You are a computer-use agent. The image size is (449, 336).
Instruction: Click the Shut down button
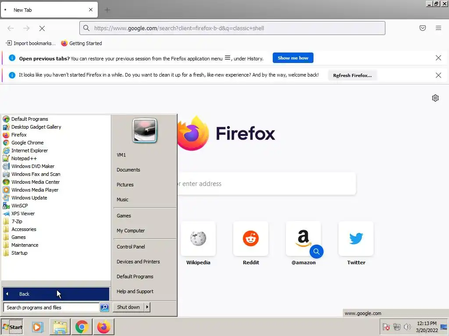[128, 307]
